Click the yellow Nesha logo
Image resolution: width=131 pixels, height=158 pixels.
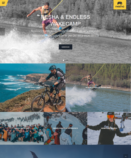120,5
